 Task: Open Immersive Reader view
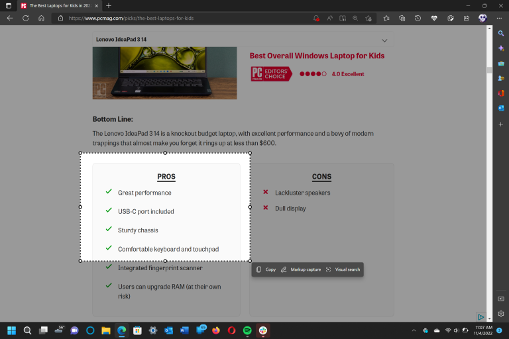click(x=343, y=18)
